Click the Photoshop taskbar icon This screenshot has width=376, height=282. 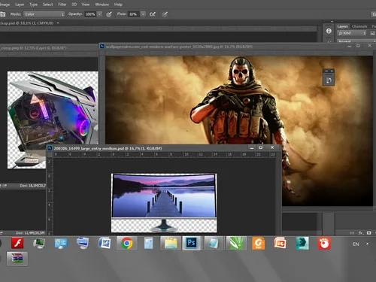[x=192, y=243]
